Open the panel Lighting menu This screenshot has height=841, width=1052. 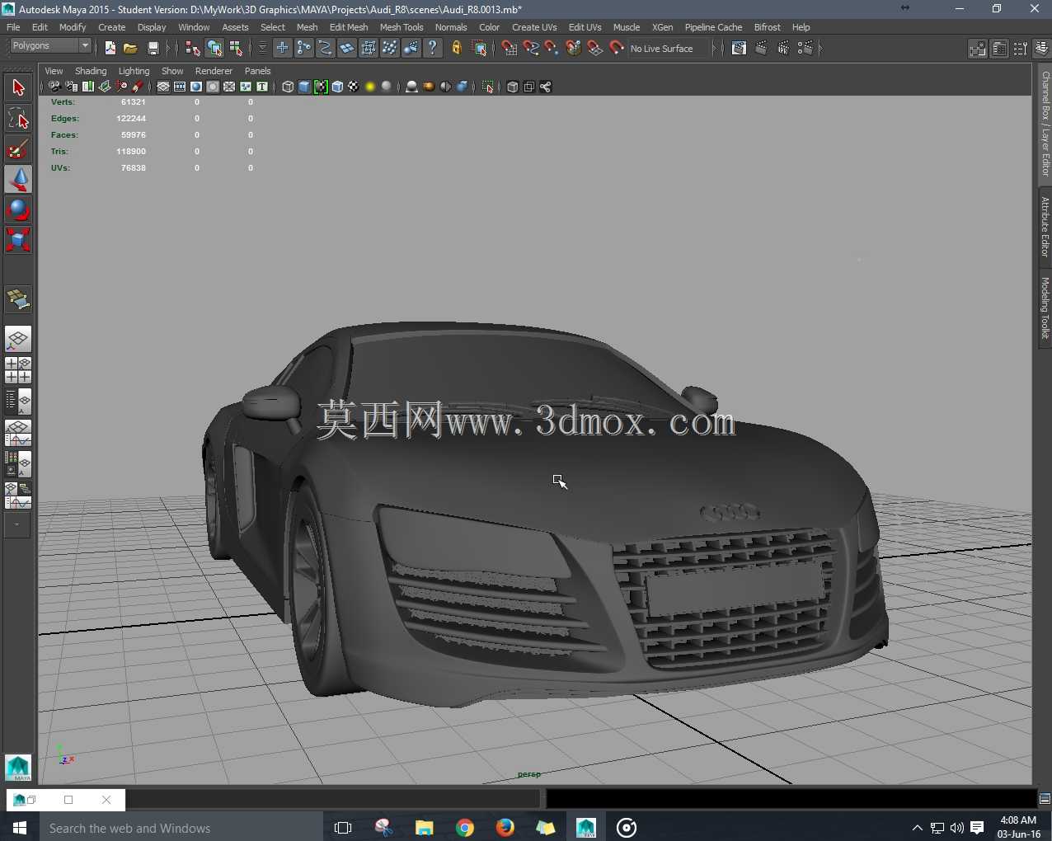tap(134, 71)
